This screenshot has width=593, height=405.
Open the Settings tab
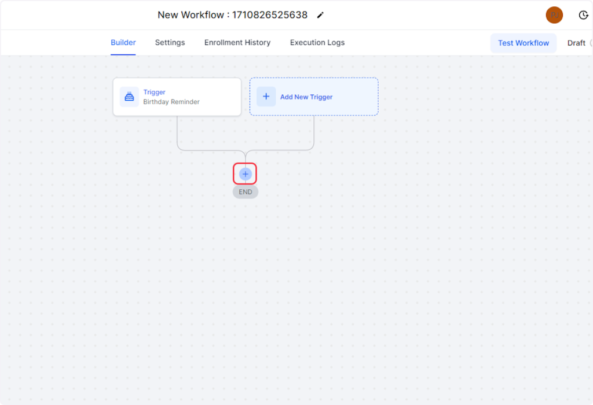pyautogui.click(x=170, y=42)
